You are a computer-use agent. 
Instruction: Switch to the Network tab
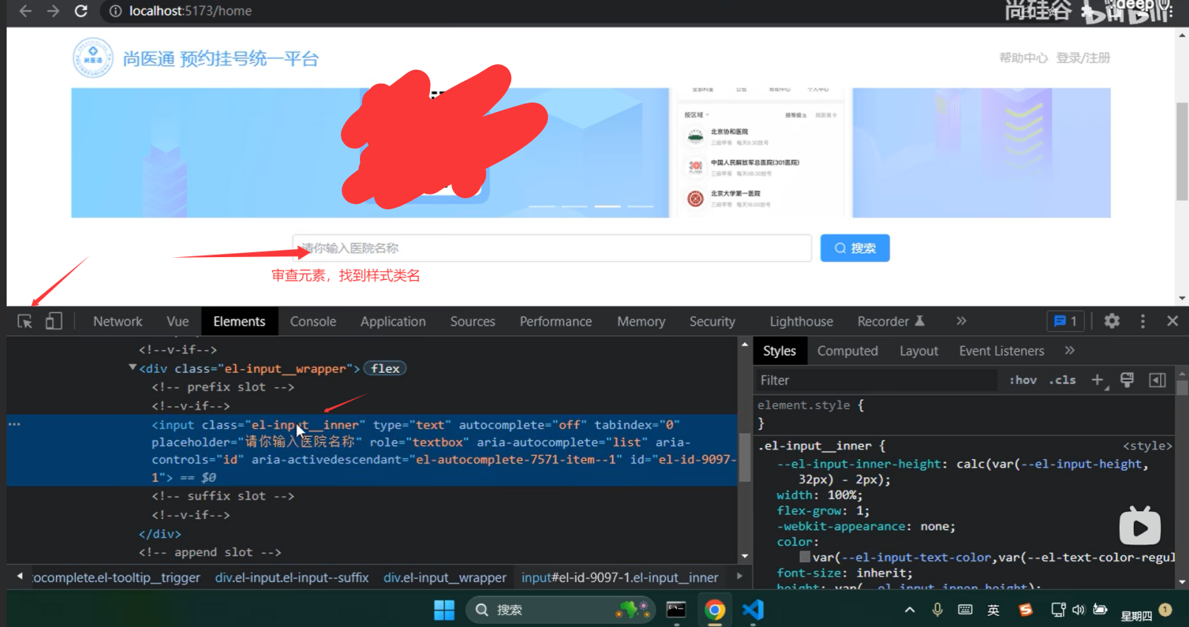(118, 321)
